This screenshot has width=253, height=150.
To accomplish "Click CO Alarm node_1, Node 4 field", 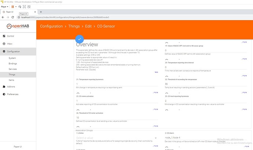I will click(x=206, y=138).
